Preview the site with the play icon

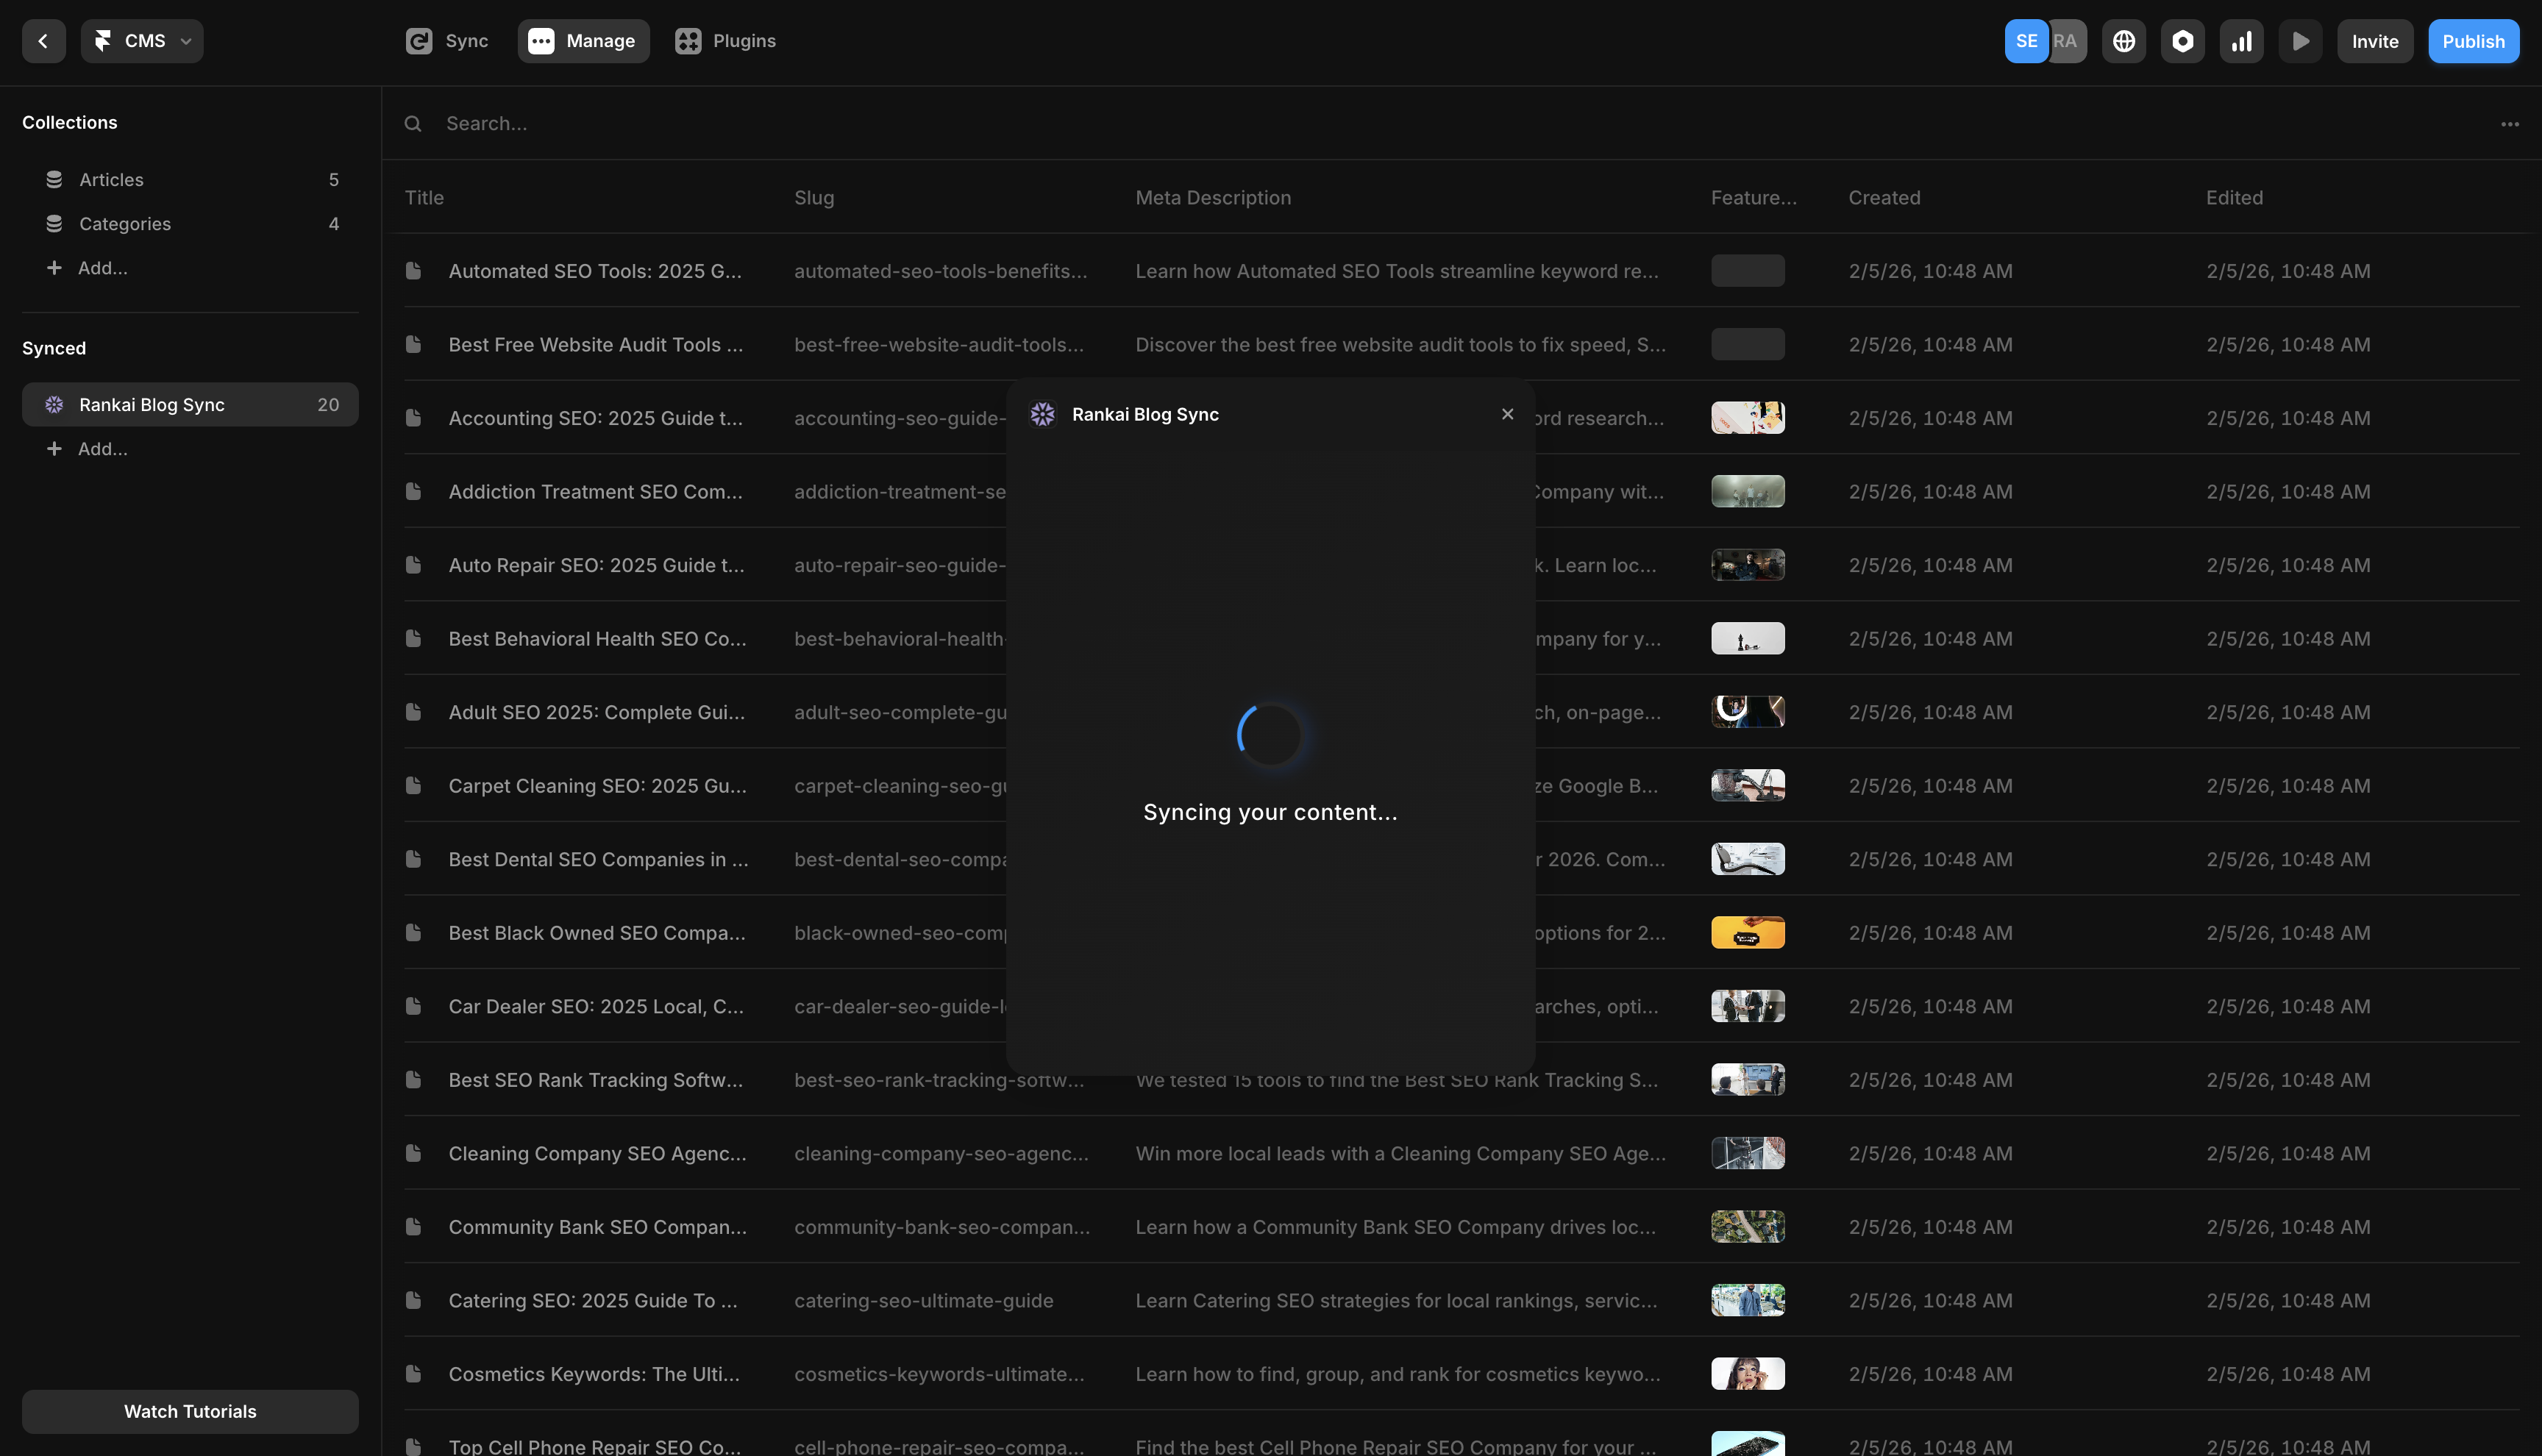point(2300,41)
